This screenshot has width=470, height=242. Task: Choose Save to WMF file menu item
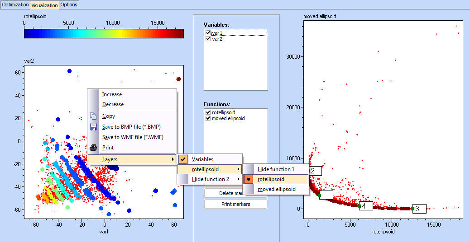[x=133, y=137]
